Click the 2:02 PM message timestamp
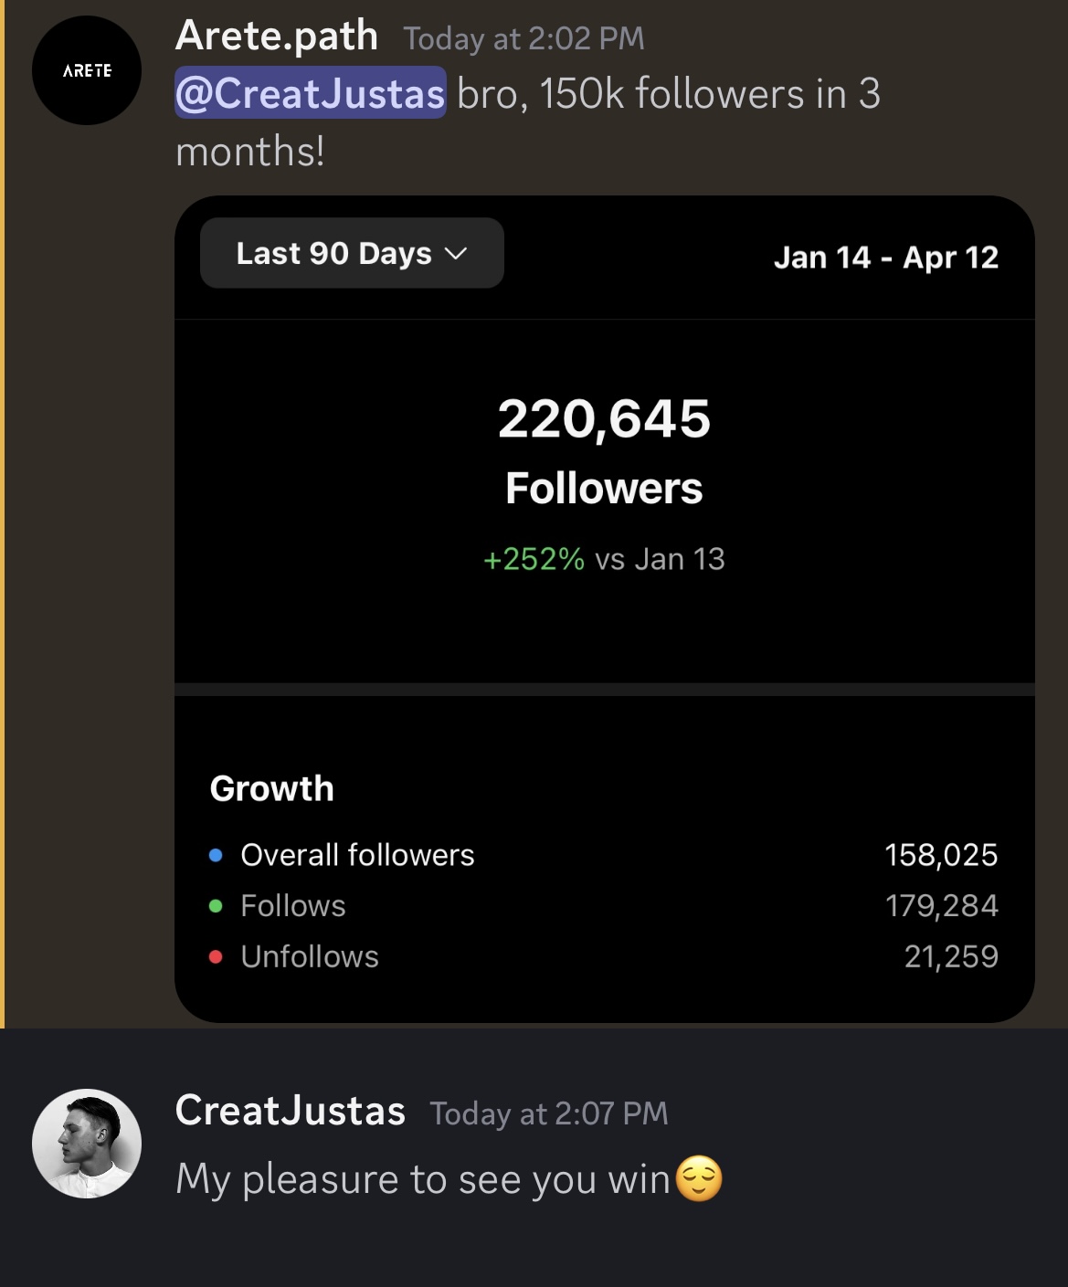Screen dimensions: 1068x1287 click(523, 38)
